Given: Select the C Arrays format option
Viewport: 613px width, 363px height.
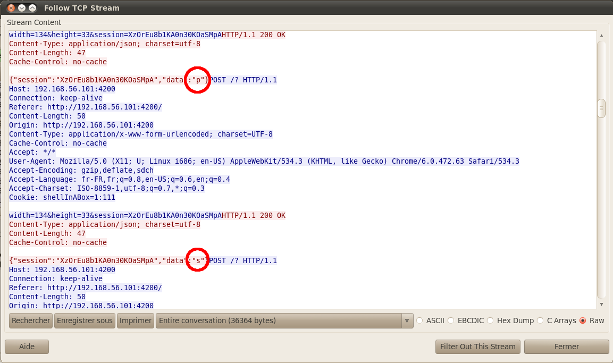Looking at the screenshot, I should click(540, 320).
